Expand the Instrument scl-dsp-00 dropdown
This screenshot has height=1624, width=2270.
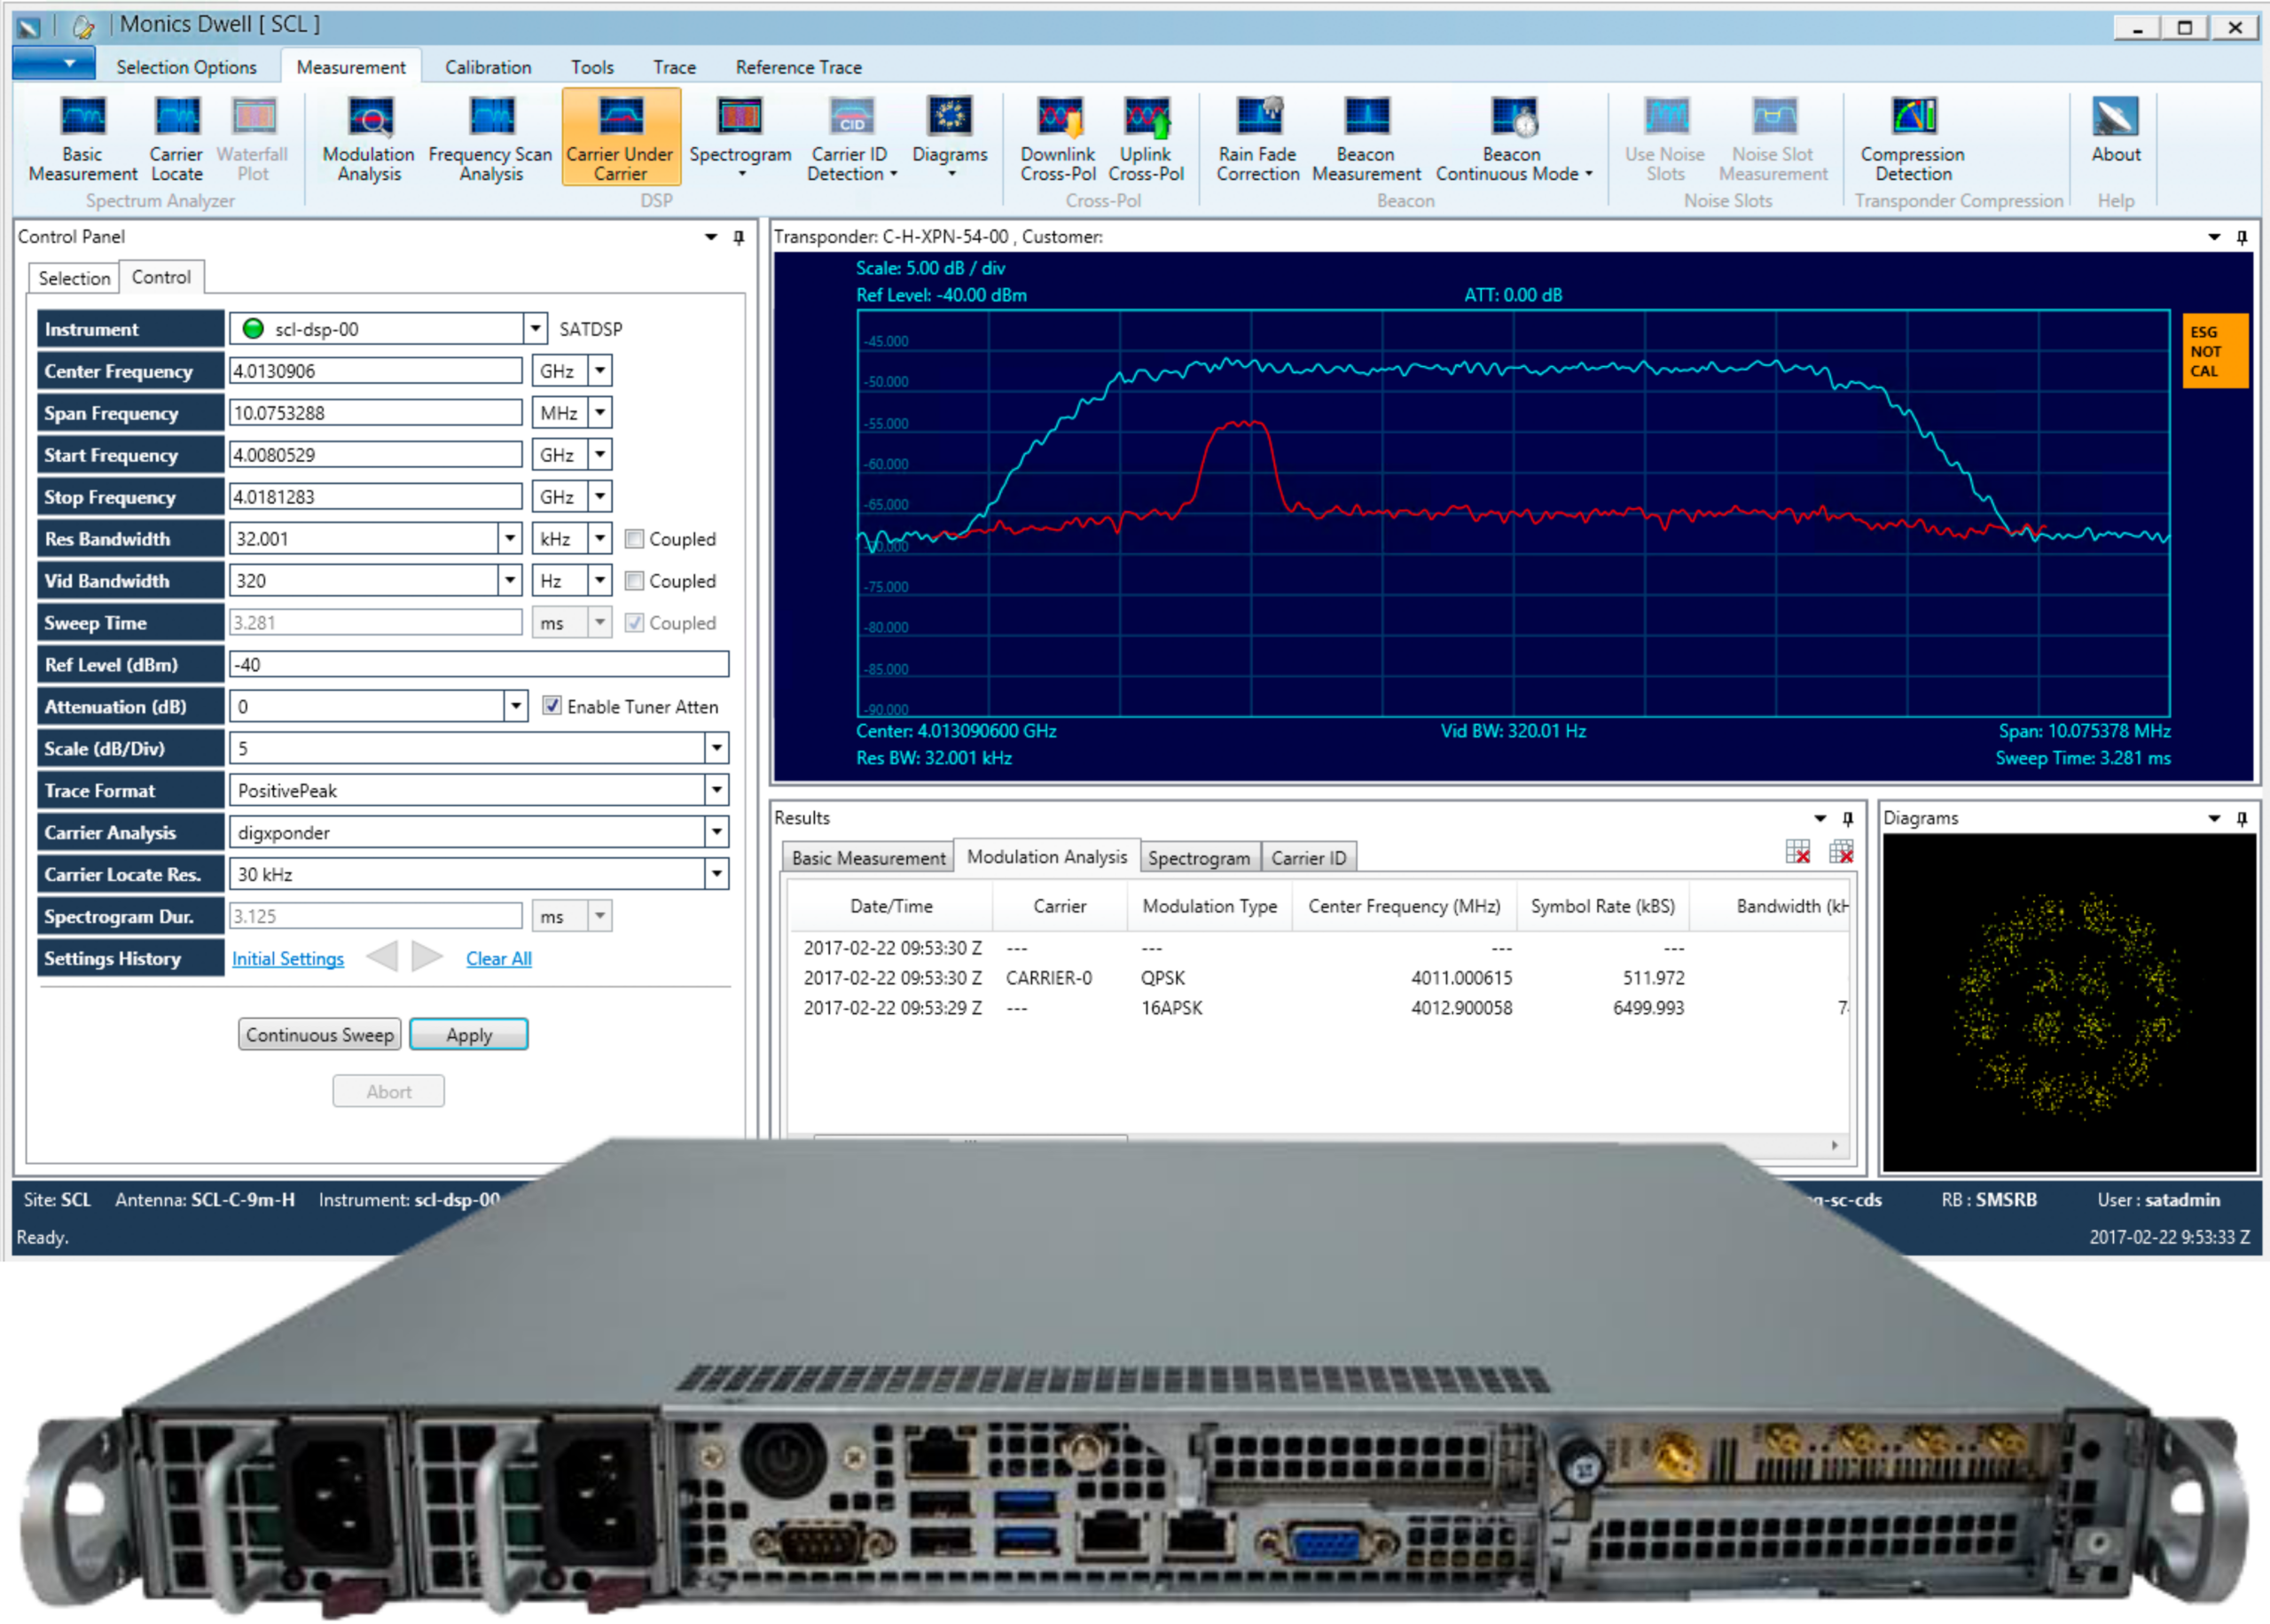pos(535,329)
